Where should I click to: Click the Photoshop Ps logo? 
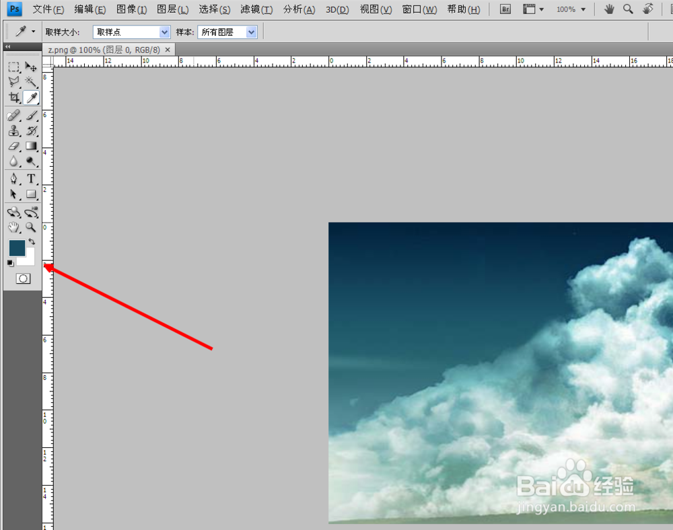tap(14, 9)
